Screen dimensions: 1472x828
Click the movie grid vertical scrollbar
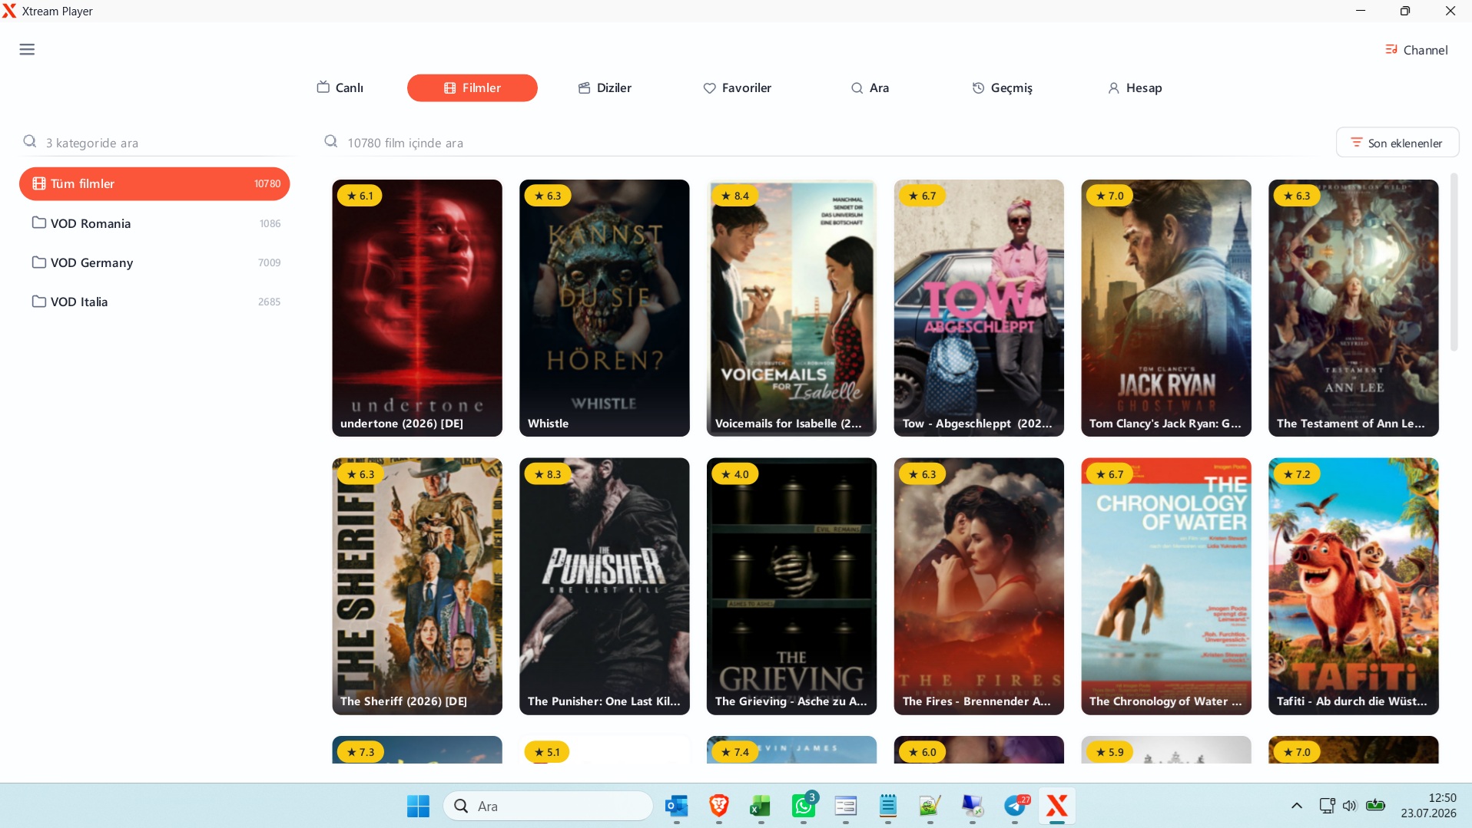[1454, 262]
